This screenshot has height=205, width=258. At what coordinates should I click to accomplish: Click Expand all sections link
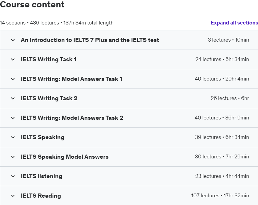click(234, 23)
